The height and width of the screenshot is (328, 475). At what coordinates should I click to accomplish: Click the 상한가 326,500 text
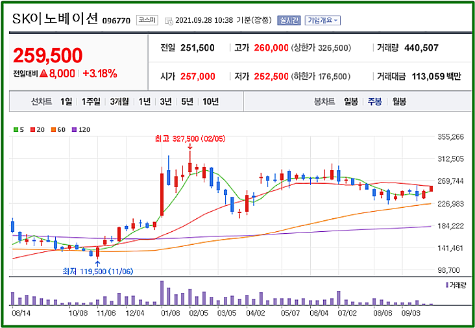point(321,48)
